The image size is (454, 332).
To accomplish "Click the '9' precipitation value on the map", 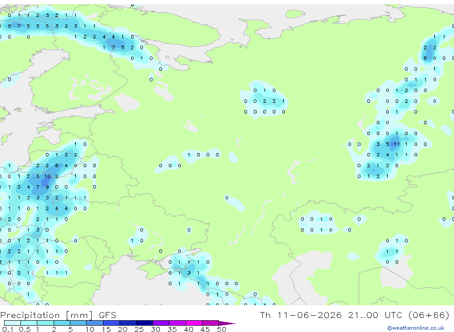I will (47, 187).
